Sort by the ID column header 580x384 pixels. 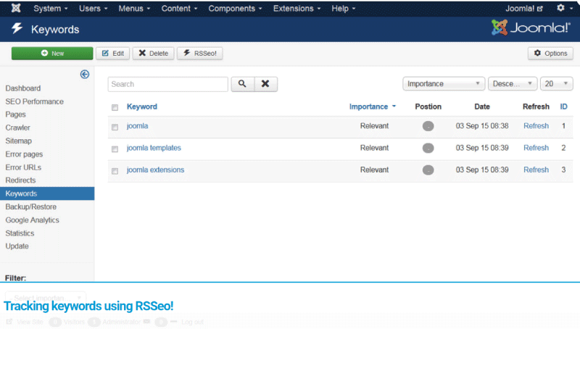563,107
